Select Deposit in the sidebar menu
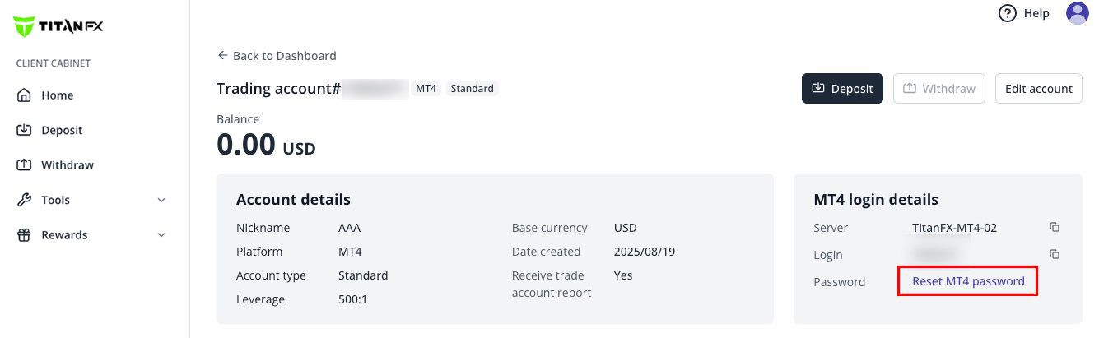1099x338 pixels. pyautogui.click(x=62, y=130)
